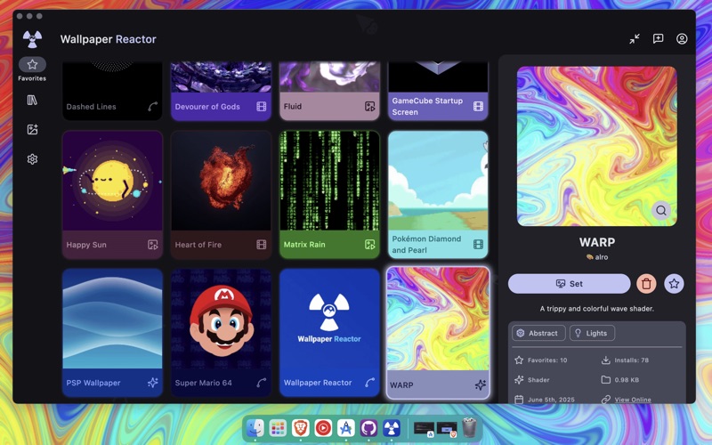Select the WARP card thumbnail in grid

pyautogui.click(x=438, y=319)
